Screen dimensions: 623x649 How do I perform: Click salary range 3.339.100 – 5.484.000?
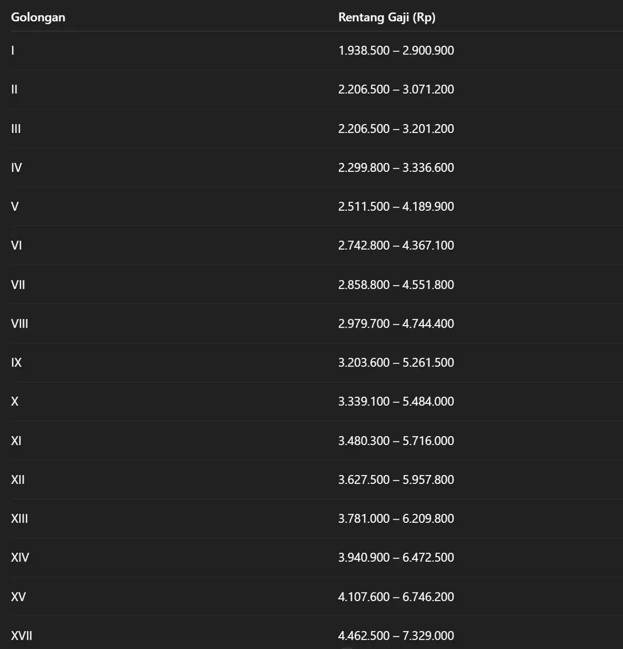[x=396, y=401]
